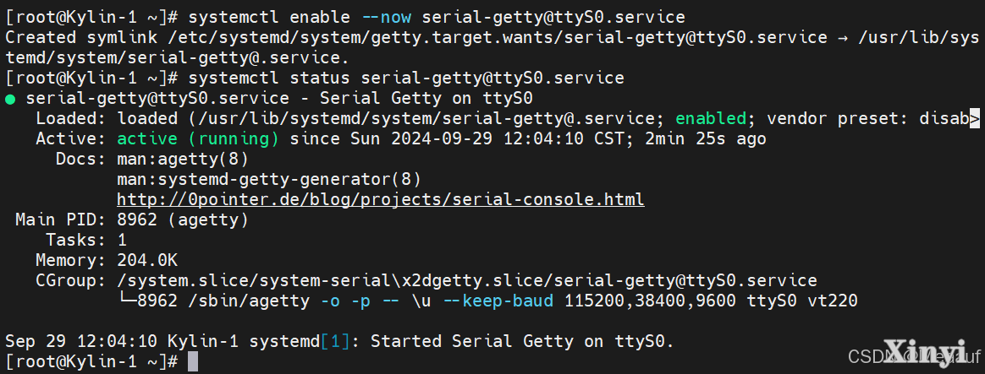The image size is (985, 374).
Task: Click the 'systemctl enable --now' command line
Action: [x=437, y=17]
